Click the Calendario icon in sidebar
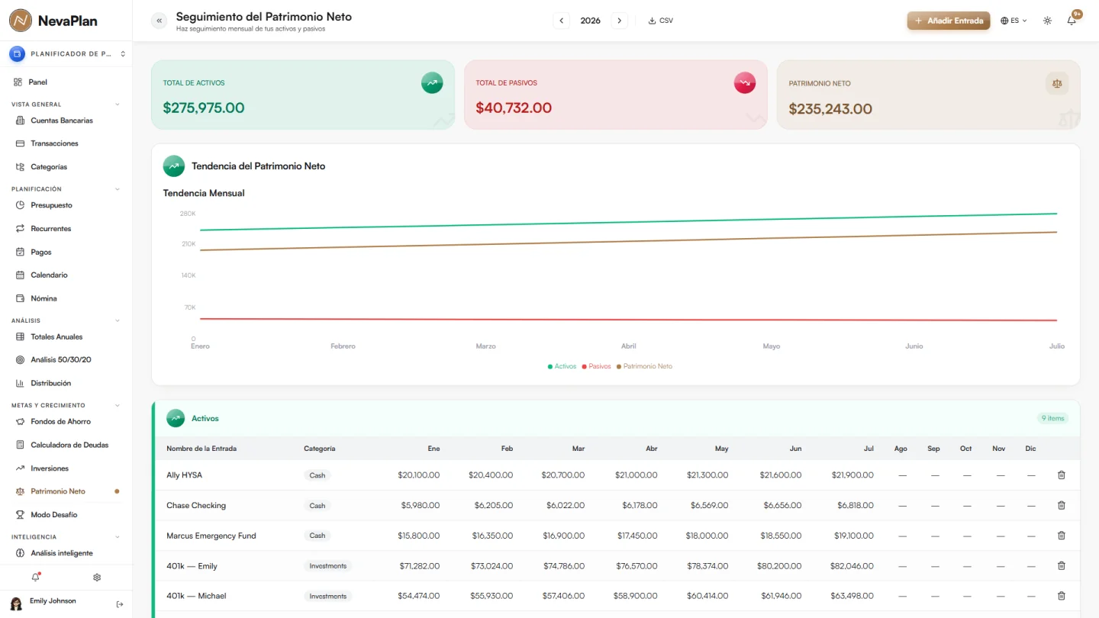 [x=21, y=275]
